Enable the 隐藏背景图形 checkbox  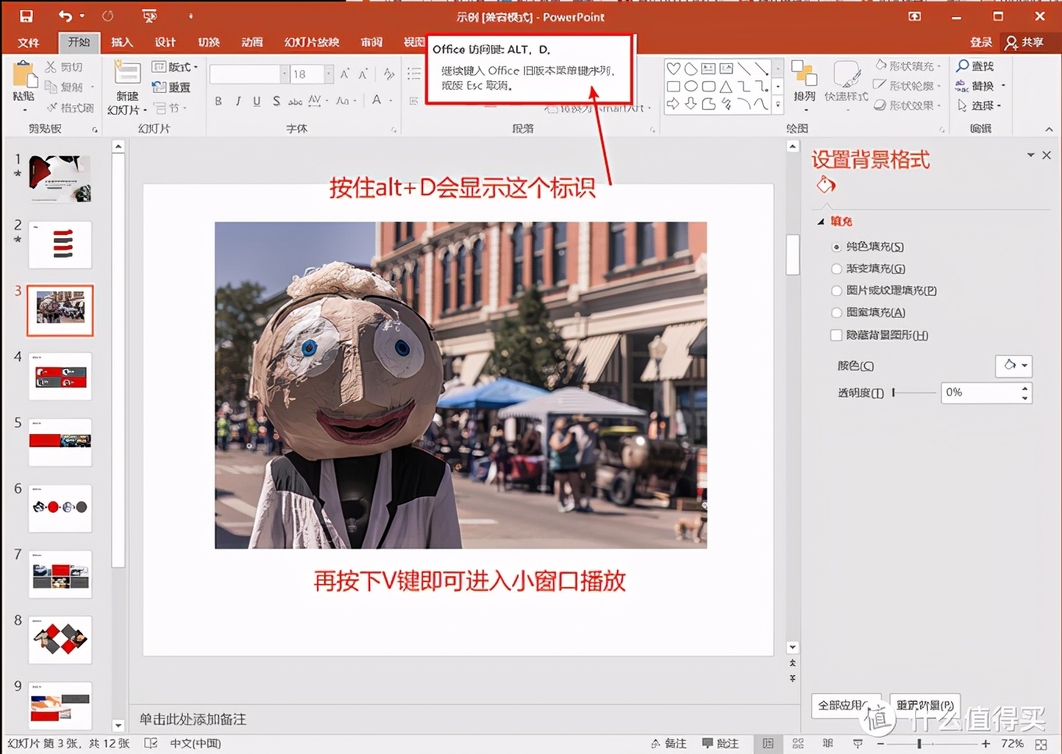pos(836,335)
